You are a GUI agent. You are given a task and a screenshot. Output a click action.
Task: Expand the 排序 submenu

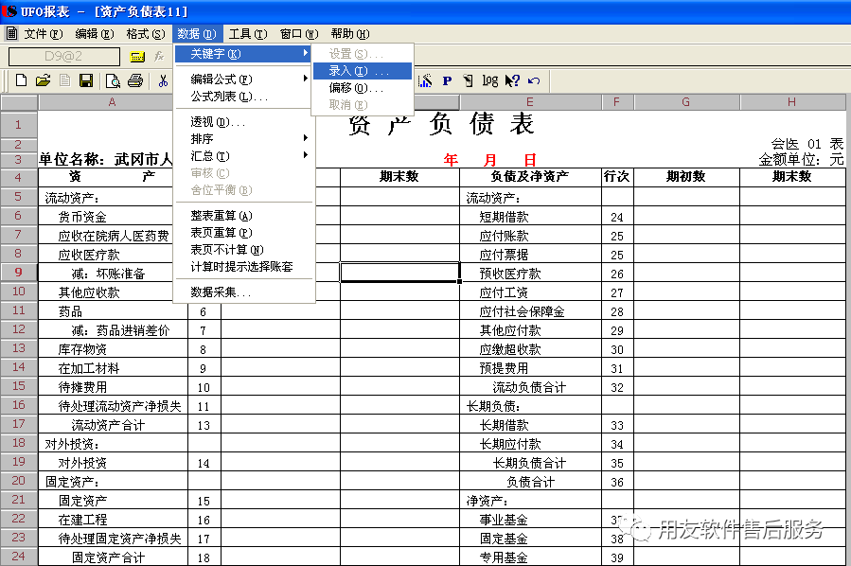243,139
